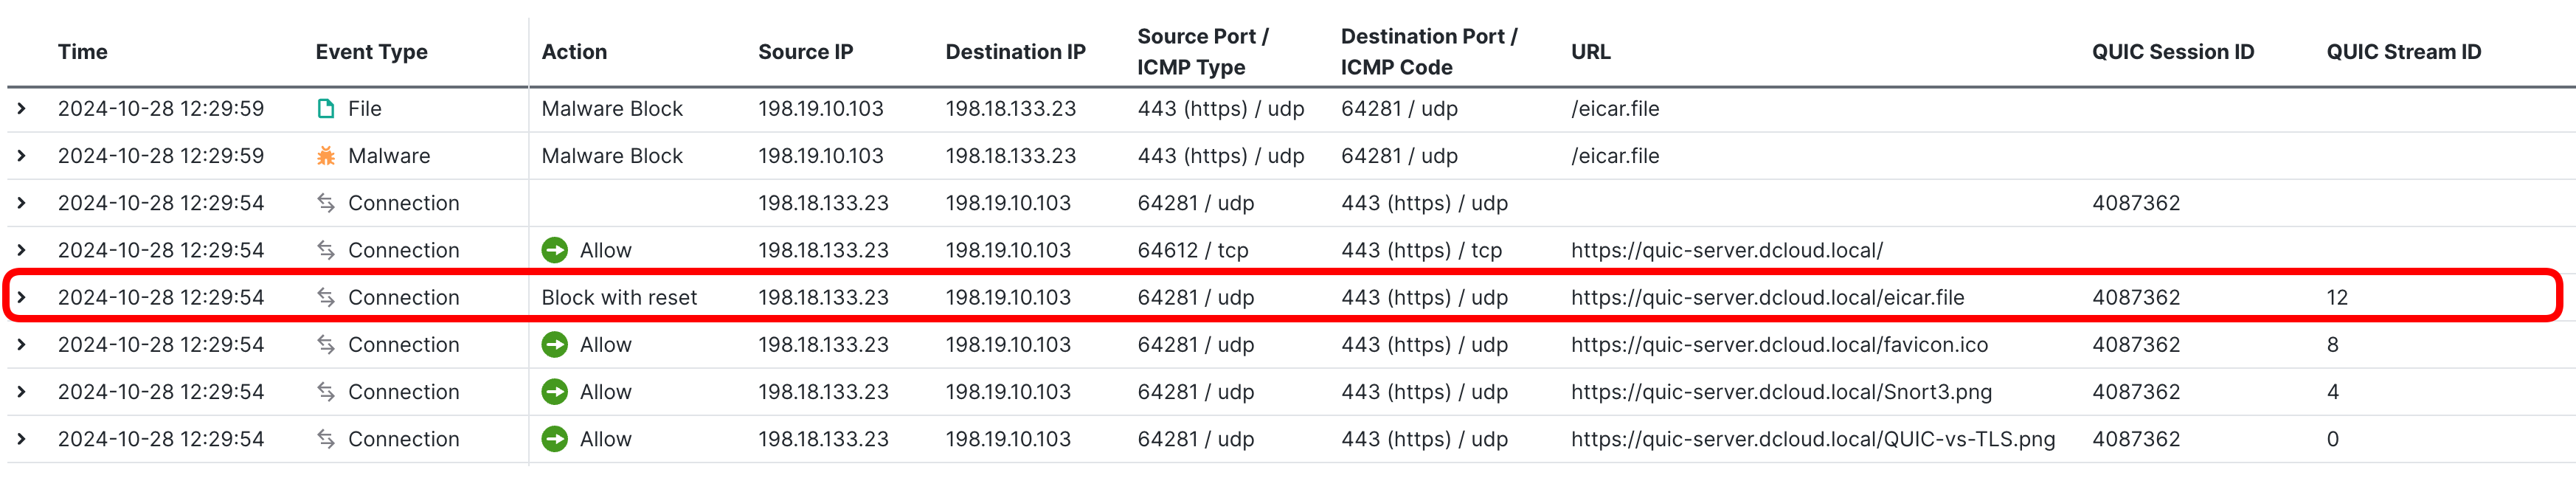Viewport: 2576px width, 478px height.
Task: Expand the QUIC-vs-TLS.png connection row
Action: [x=21, y=439]
